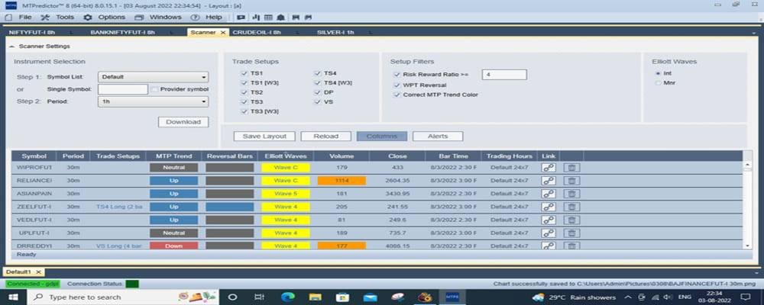Toggle the WPT Reversal filter checkbox
The image size is (764, 305).
(397, 85)
